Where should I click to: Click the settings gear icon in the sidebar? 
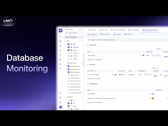[61, 102]
